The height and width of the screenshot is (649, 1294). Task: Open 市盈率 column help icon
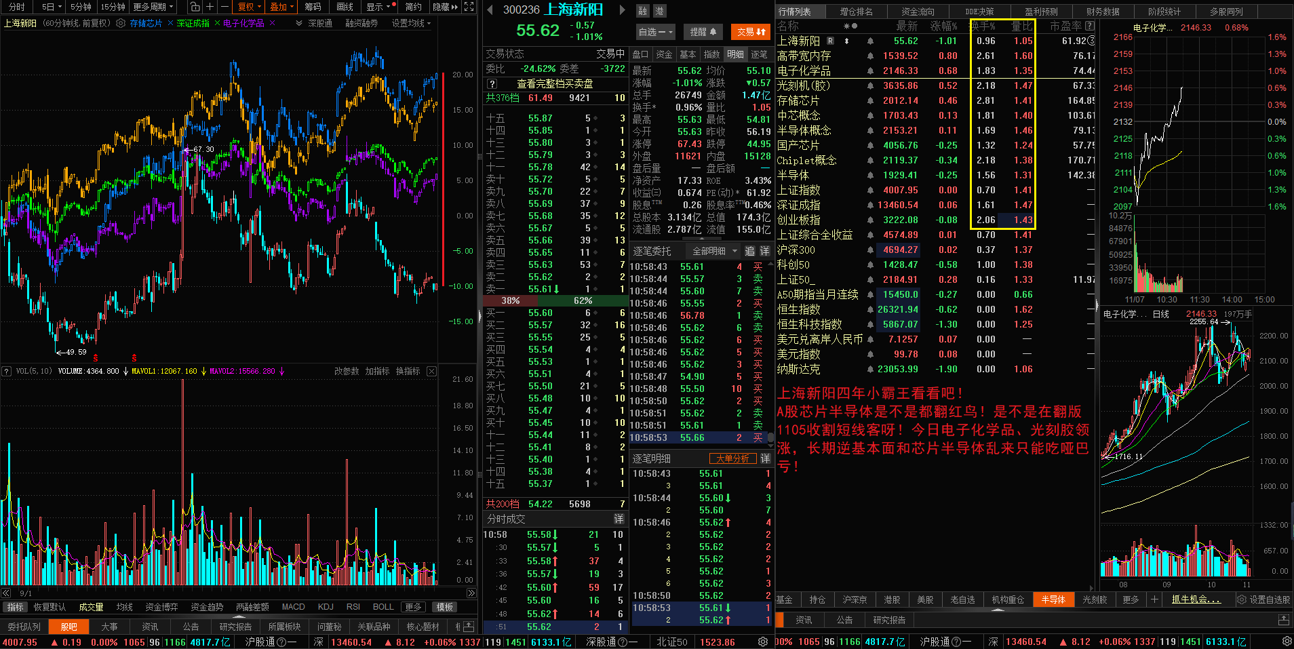point(1090,26)
